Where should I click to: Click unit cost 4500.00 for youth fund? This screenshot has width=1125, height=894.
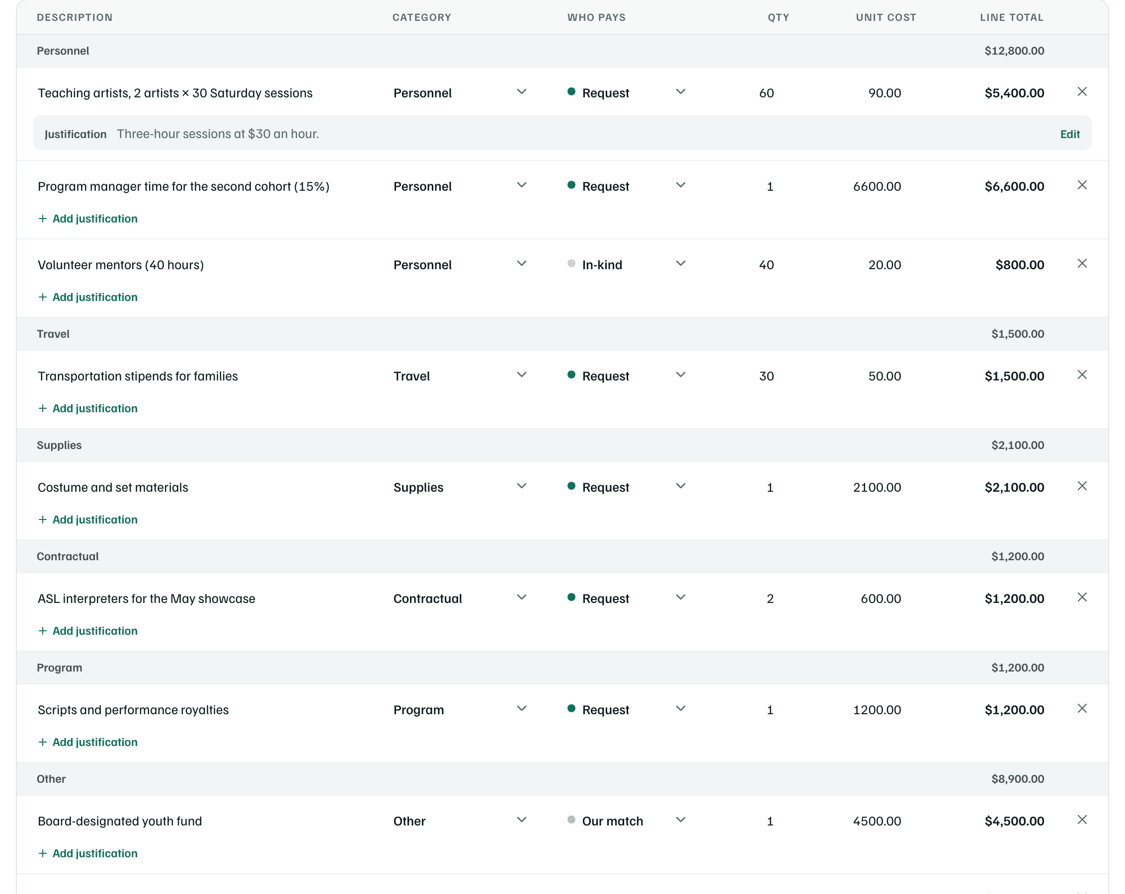click(877, 821)
